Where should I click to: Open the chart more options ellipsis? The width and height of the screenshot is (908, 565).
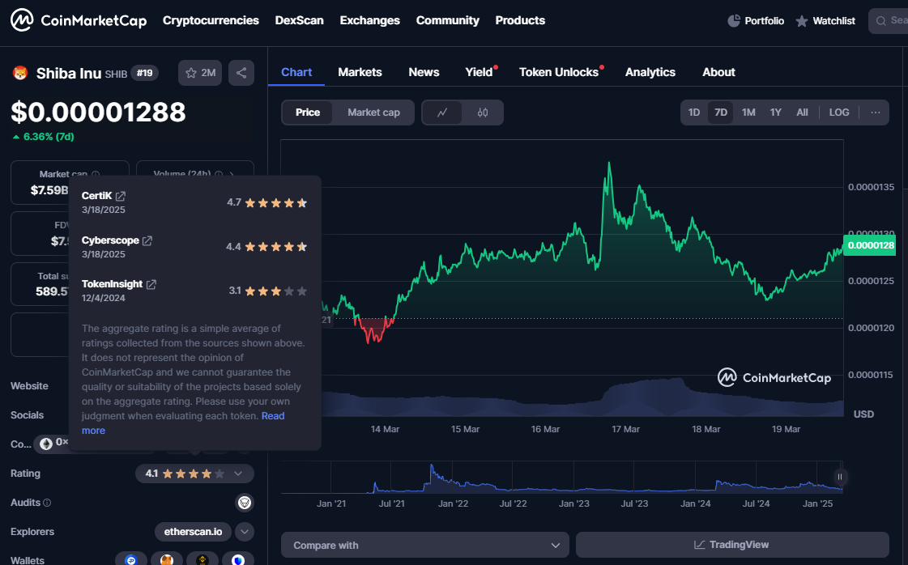(x=875, y=113)
